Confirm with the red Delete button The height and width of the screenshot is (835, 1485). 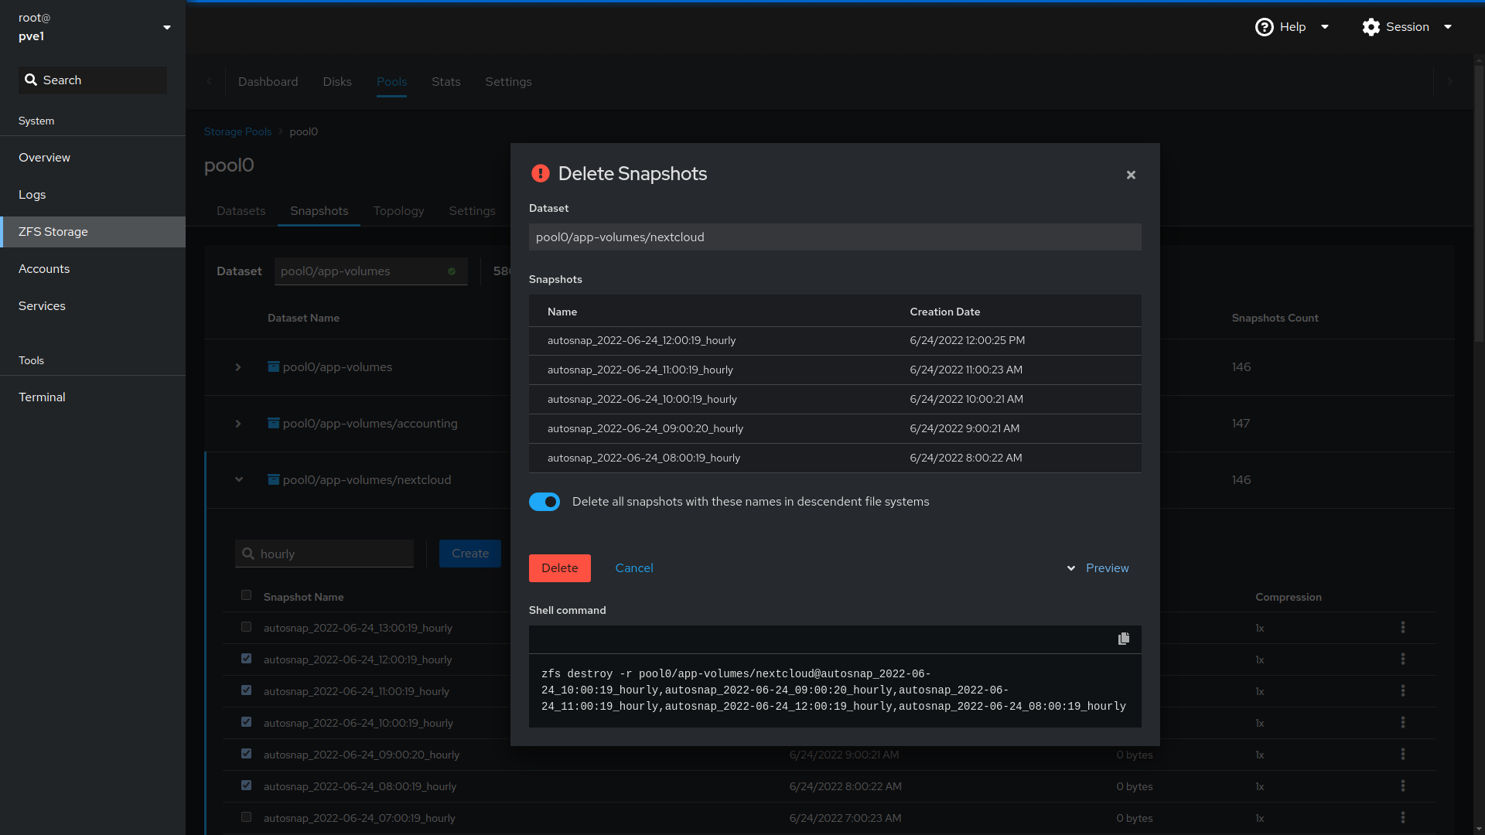[560, 568]
